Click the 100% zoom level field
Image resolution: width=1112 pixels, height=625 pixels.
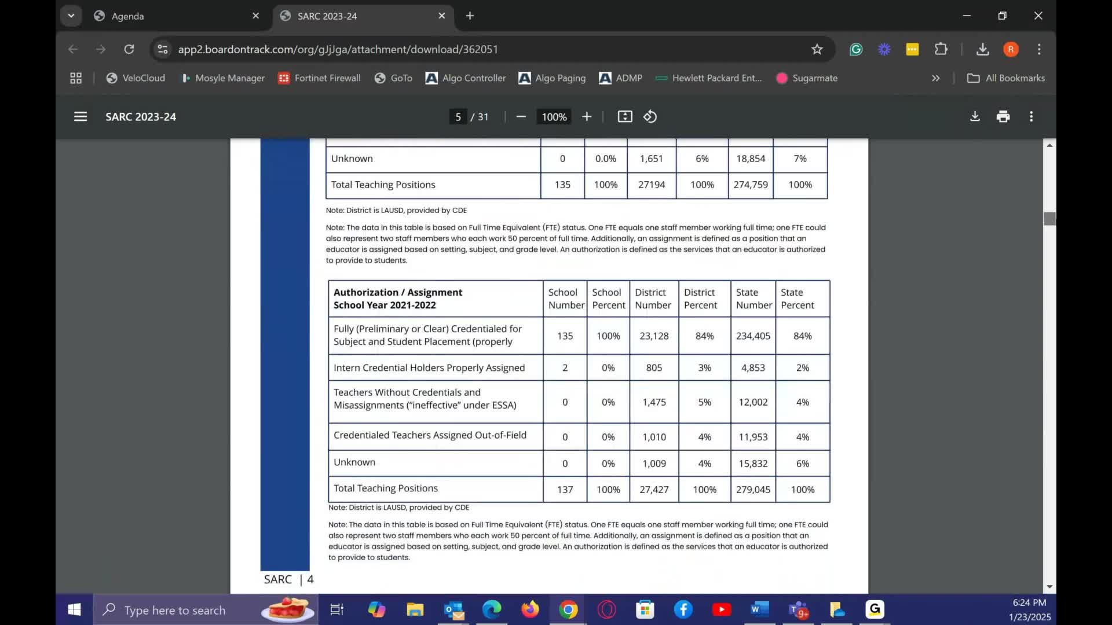click(554, 117)
